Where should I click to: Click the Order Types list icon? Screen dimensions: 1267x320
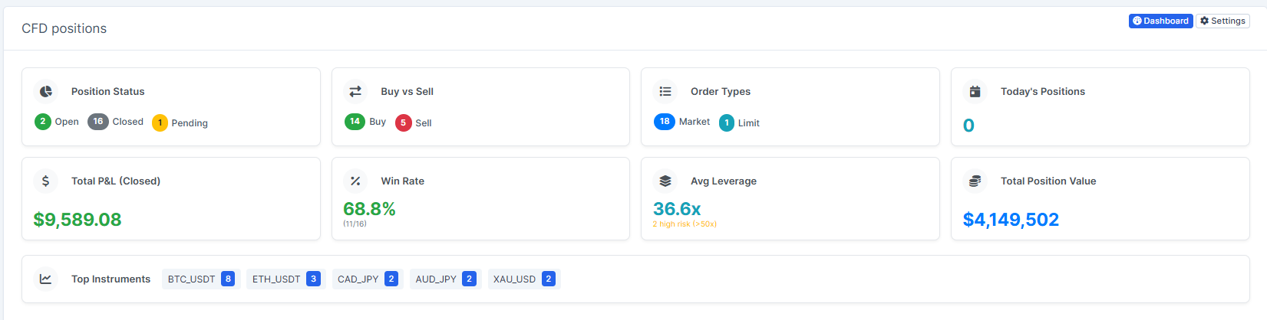pyautogui.click(x=665, y=91)
